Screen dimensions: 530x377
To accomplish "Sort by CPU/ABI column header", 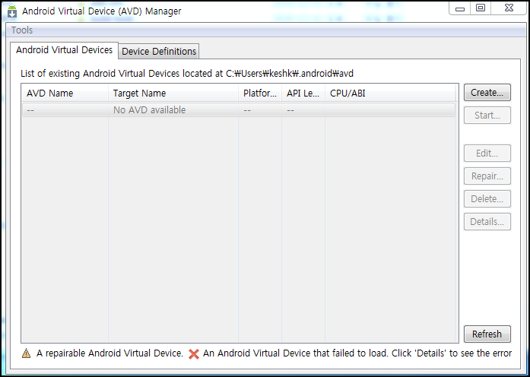I will (390, 93).
